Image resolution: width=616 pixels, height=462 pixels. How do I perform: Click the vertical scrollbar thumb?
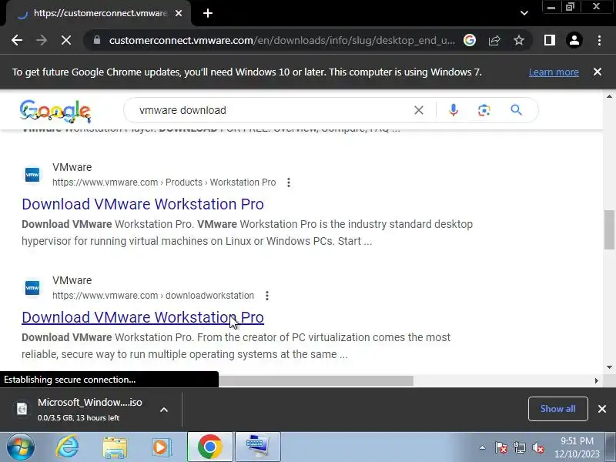pos(609,229)
